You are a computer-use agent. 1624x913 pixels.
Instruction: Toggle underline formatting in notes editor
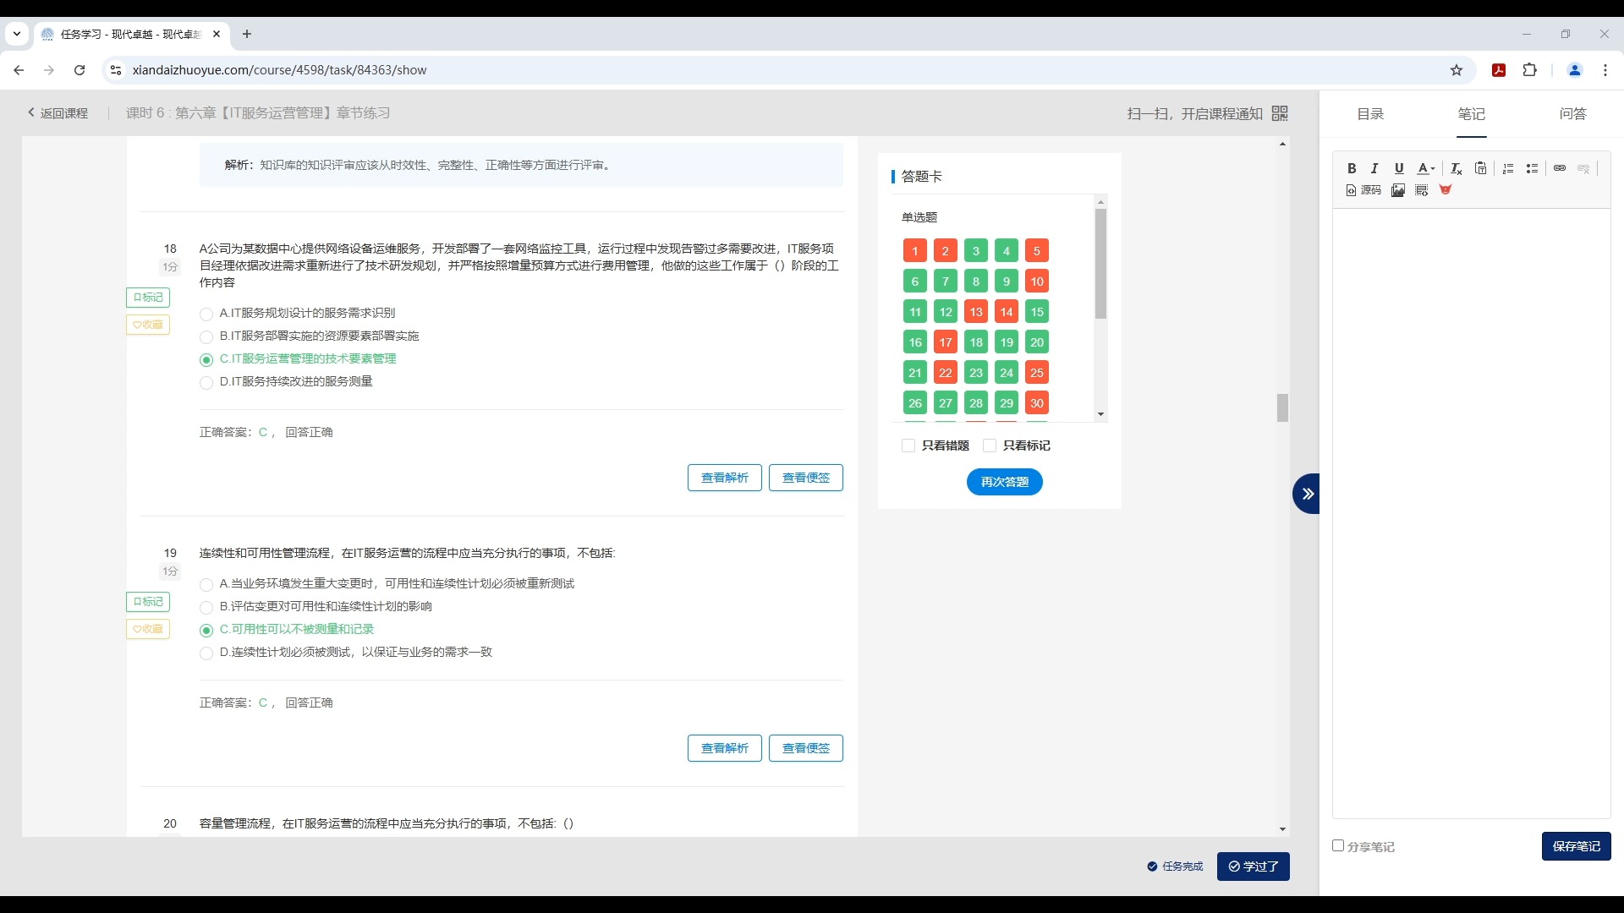click(1399, 168)
